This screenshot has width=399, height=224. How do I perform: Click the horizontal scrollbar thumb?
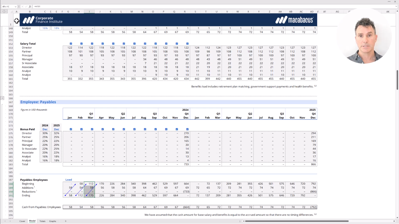click(296, 221)
